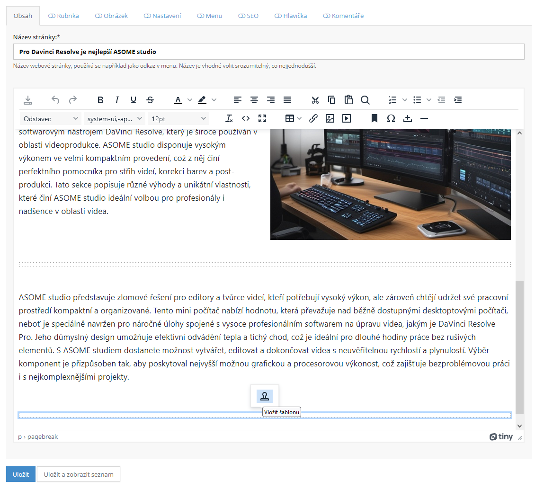The height and width of the screenshot is (489, 535).
Task: Open the table insert dropdown
Action: [x=293, y=118]
